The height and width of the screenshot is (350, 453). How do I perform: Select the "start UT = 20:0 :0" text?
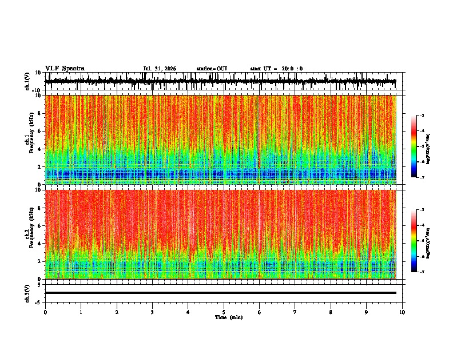(276, 69)
